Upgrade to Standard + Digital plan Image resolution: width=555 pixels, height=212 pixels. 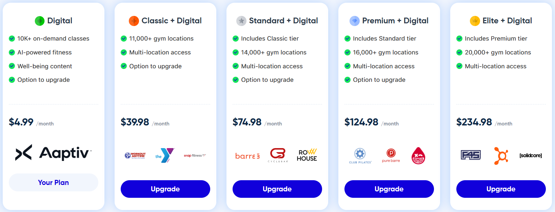[277, 189]
